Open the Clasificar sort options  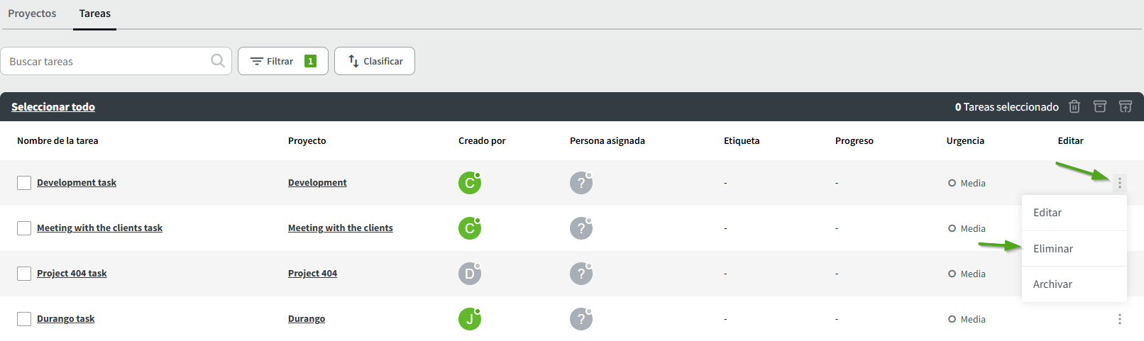[x=375, y=61]
